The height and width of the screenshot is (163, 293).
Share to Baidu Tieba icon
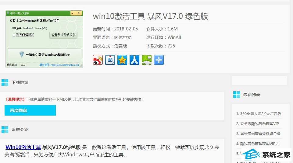click(x=110, y=60)
